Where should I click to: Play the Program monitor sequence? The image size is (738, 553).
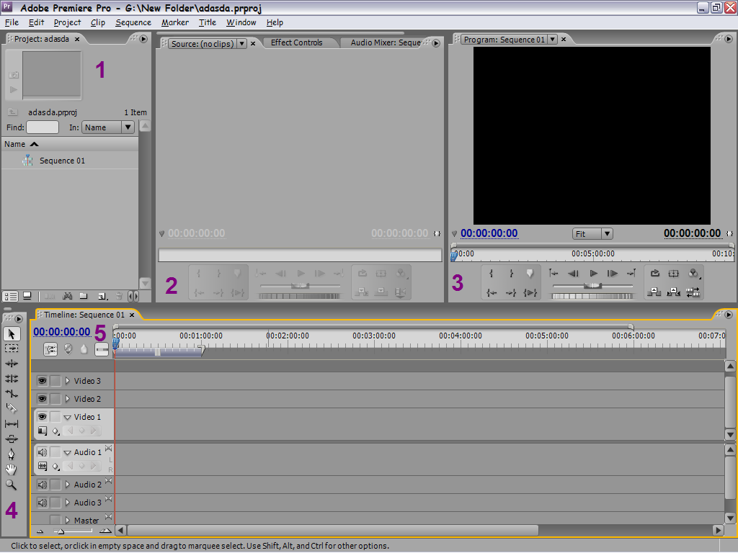pyautogui.click(x=594, y=273)
